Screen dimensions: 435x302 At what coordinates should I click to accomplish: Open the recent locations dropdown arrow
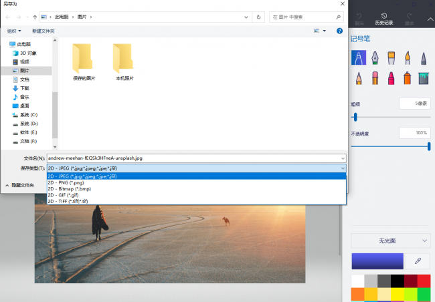27,17
